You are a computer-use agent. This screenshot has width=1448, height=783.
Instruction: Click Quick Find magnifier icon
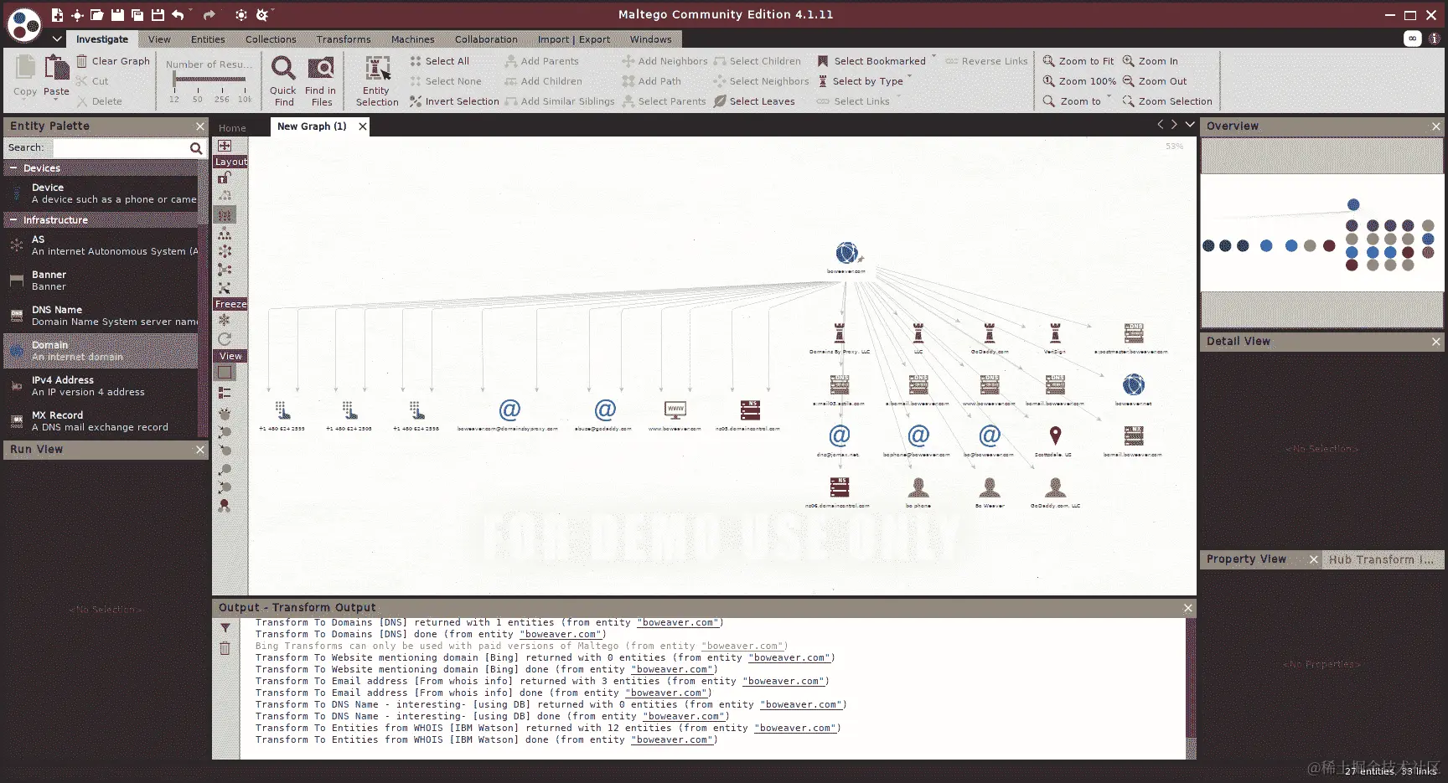tap(283, 68)
